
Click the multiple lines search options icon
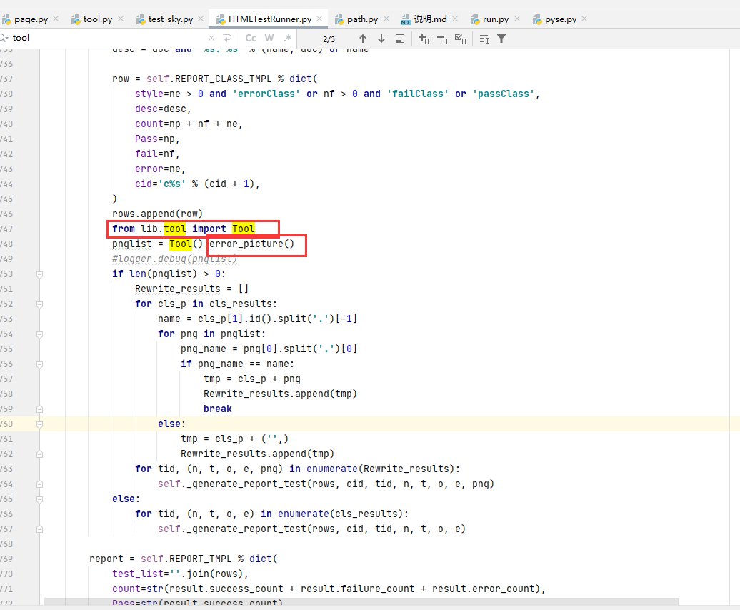coord(484,39)
